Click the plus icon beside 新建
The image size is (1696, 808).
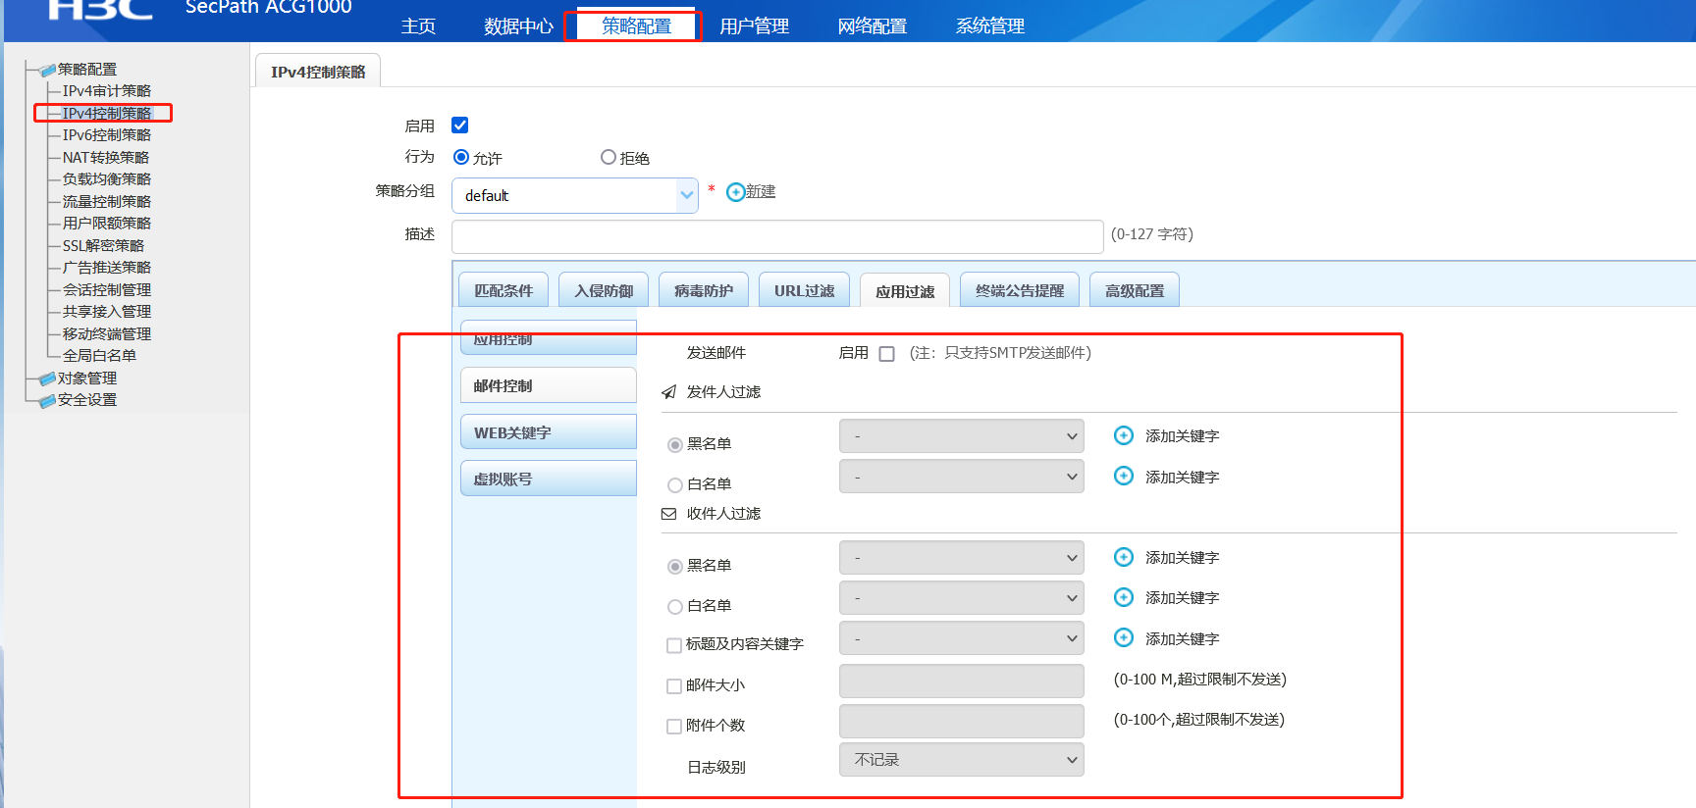coord(735,192)
